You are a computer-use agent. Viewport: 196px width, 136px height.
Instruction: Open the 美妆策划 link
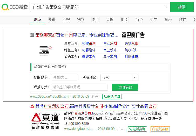(131, 43)
